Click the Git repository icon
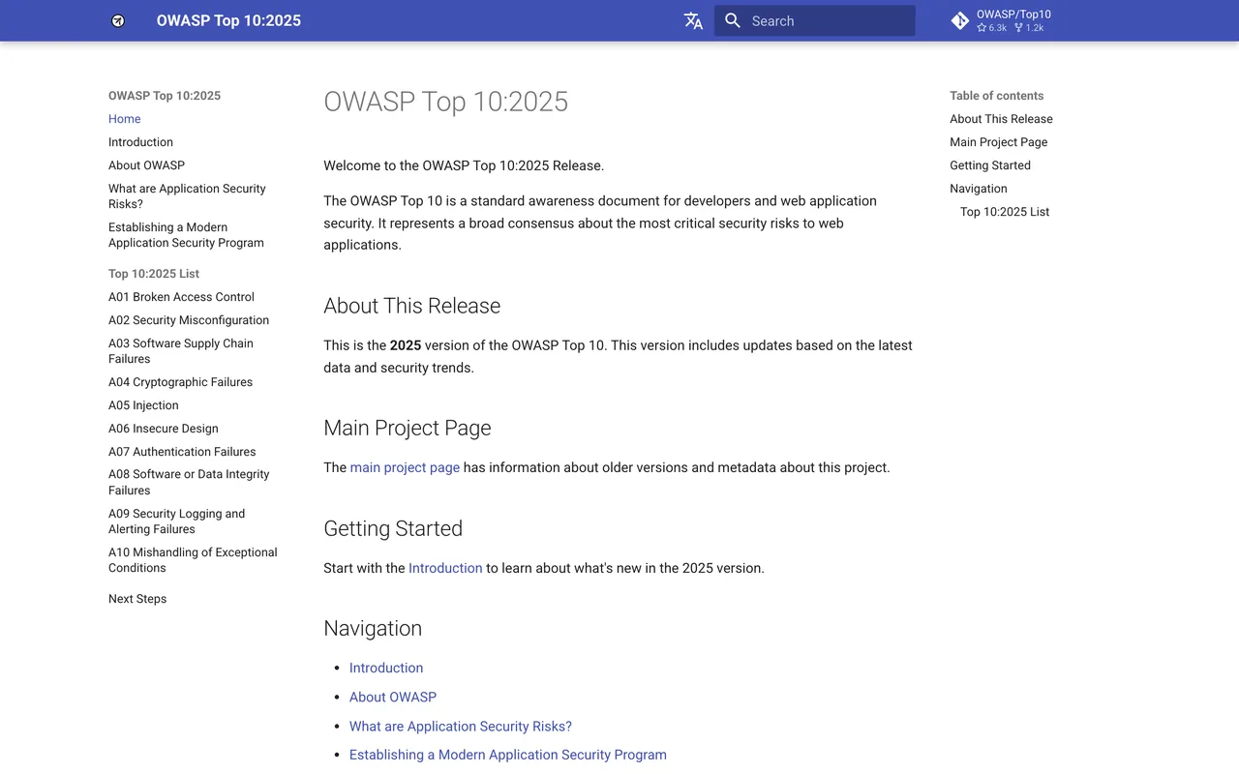Viewport: 1239px width, 774px height. (x=959, y=20)
